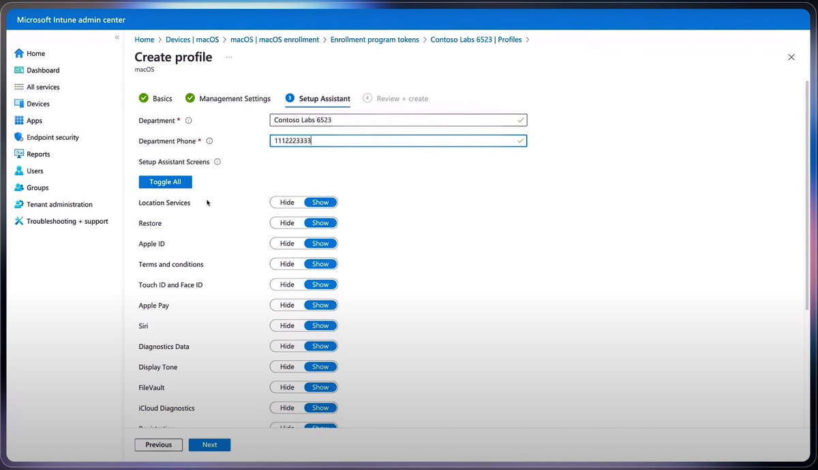Click the Display Tone label
The width and height of the screenshot is (818, 470).
click(158, 367)
